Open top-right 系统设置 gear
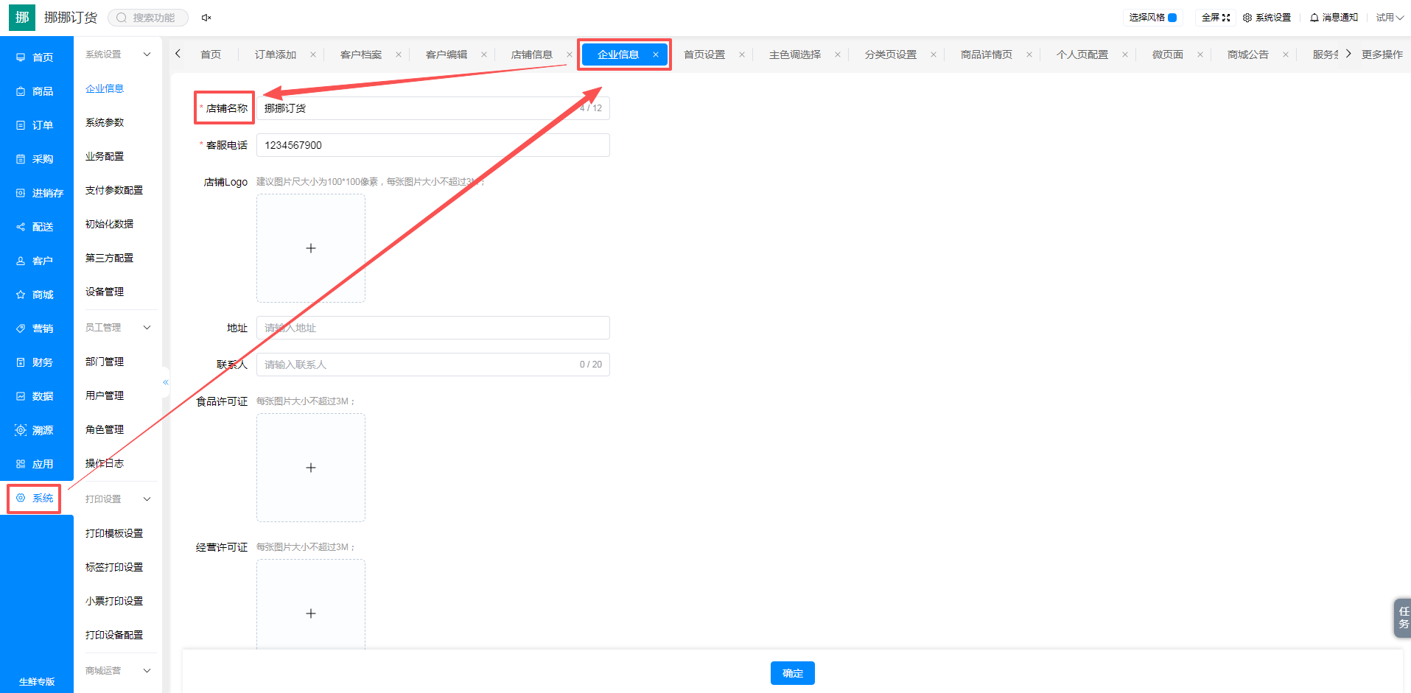The width and height of the screenshot is (1411, 693). point(1267,18)
